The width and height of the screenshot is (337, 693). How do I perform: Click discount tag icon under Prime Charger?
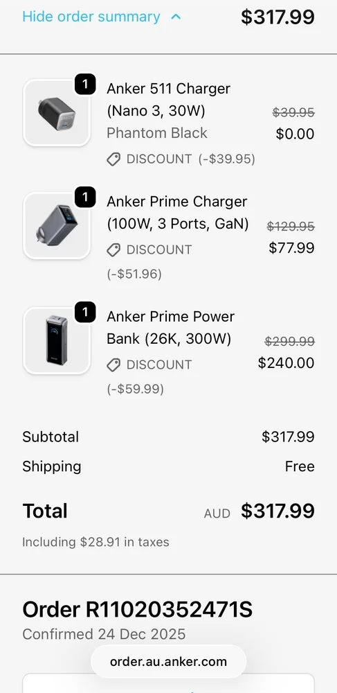tap(113, 250)
